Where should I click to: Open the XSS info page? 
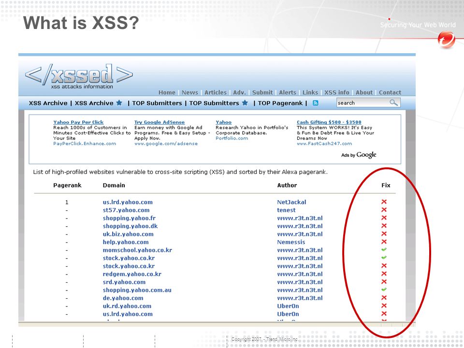click(337, 92)
